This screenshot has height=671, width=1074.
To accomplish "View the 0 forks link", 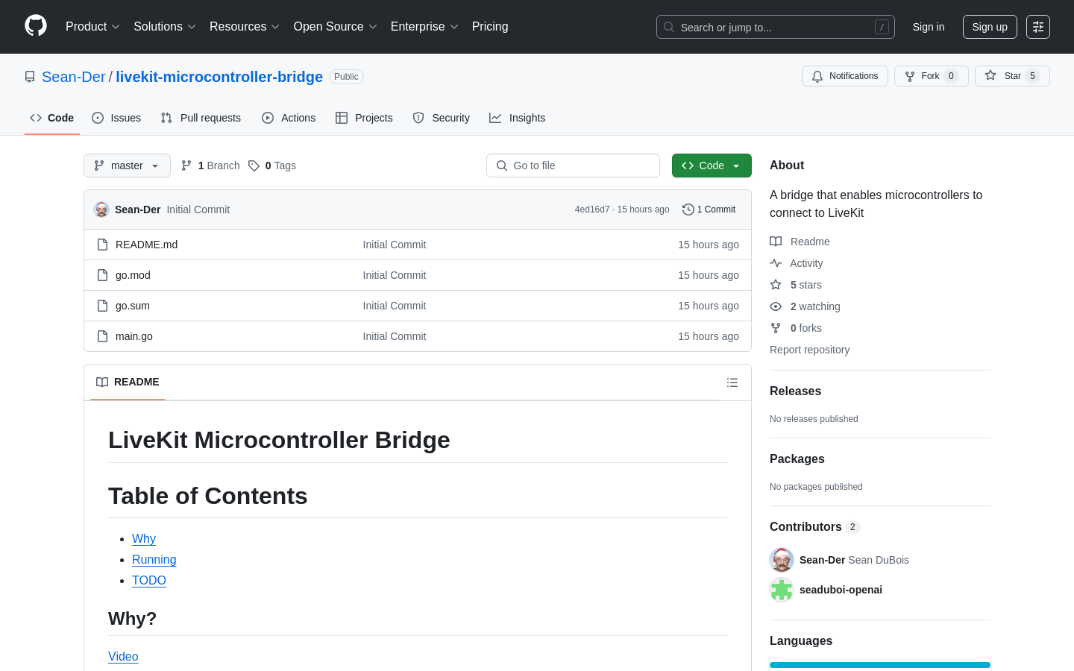I will (x=796, y=328).
